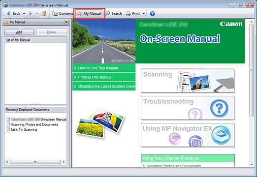
Task: Click the Using Your Scanner Functions heading
Action: tap(188, 158)
